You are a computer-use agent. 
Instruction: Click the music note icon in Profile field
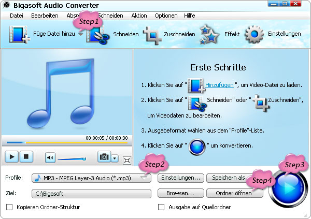pos(37,178)
